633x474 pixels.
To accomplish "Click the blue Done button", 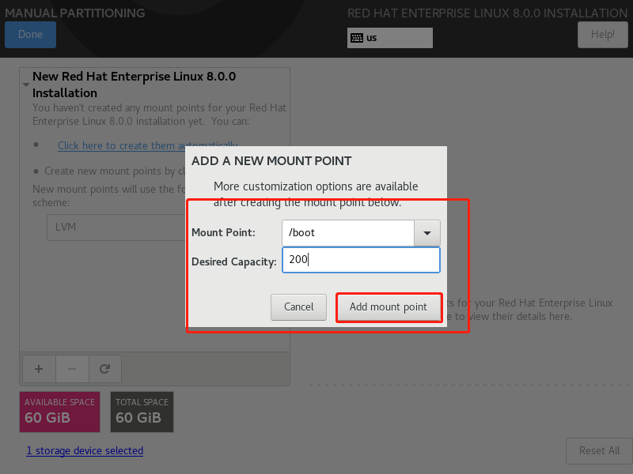I will tap(30, 35).
